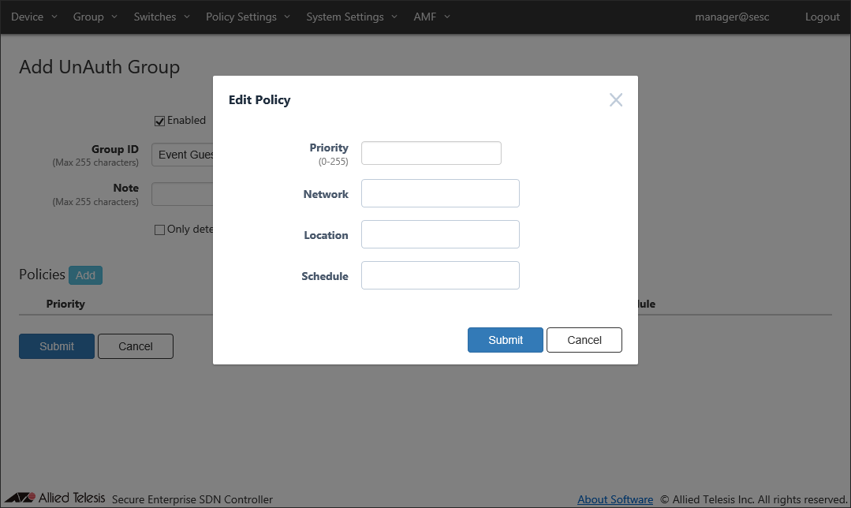The height and width of the screenshot is (508, 851).
Task: Click the Priority input field
Action: pos(431,153)
